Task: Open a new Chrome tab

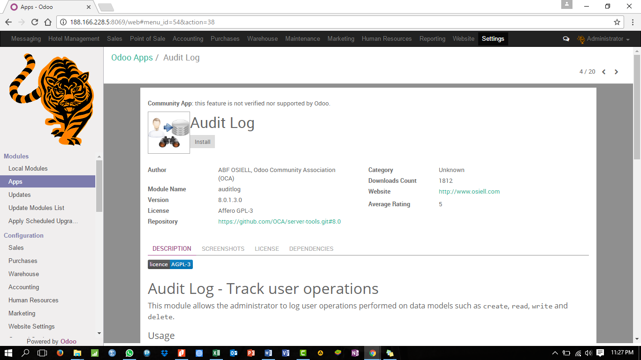Action: click(x=106, y=7)
